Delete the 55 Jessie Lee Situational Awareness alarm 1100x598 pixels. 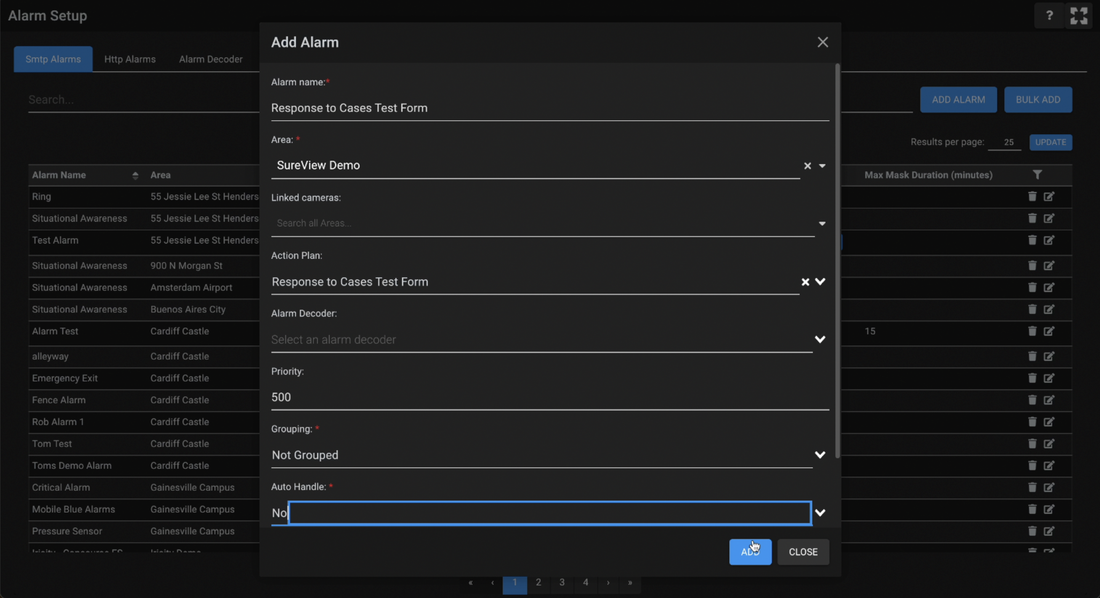[1032, 218]
